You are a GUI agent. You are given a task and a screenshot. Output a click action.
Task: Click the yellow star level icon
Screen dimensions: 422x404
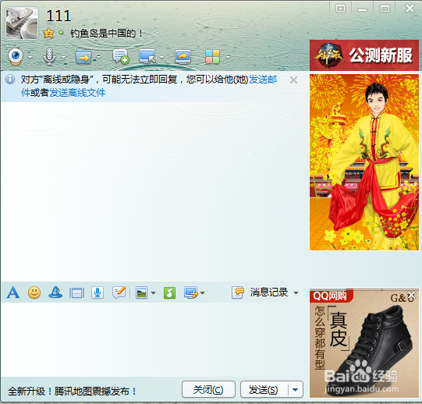pyautogui.click(x=48, y=33)
